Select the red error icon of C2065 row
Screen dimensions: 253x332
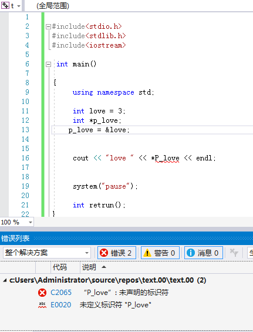click(42, 293)
